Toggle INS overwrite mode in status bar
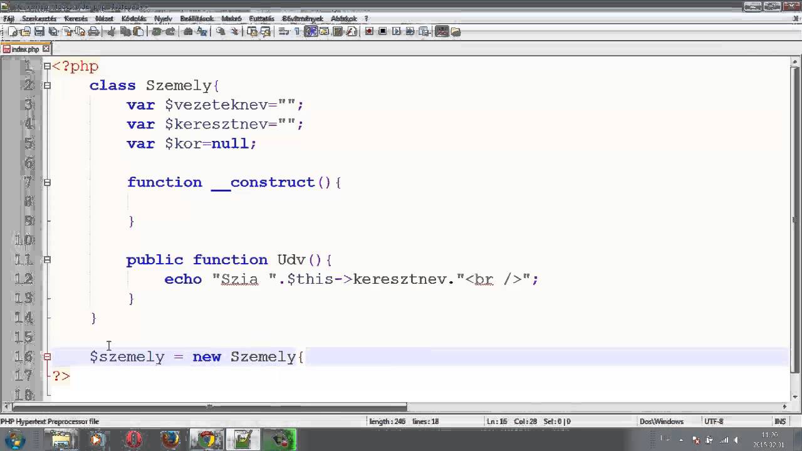The width and height of the screenshot is (802, 451). [x=780, y=422]
